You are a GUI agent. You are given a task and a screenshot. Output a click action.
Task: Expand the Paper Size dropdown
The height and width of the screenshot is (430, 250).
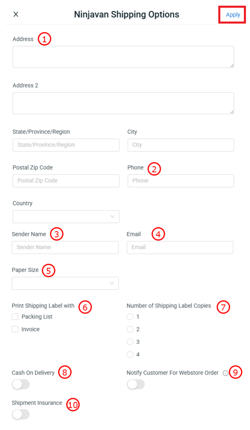pyautogui.click(x=65, y=283)
